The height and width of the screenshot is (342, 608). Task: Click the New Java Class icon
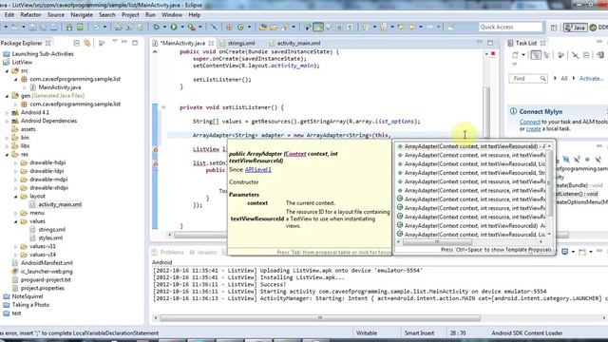coord(240,28)
